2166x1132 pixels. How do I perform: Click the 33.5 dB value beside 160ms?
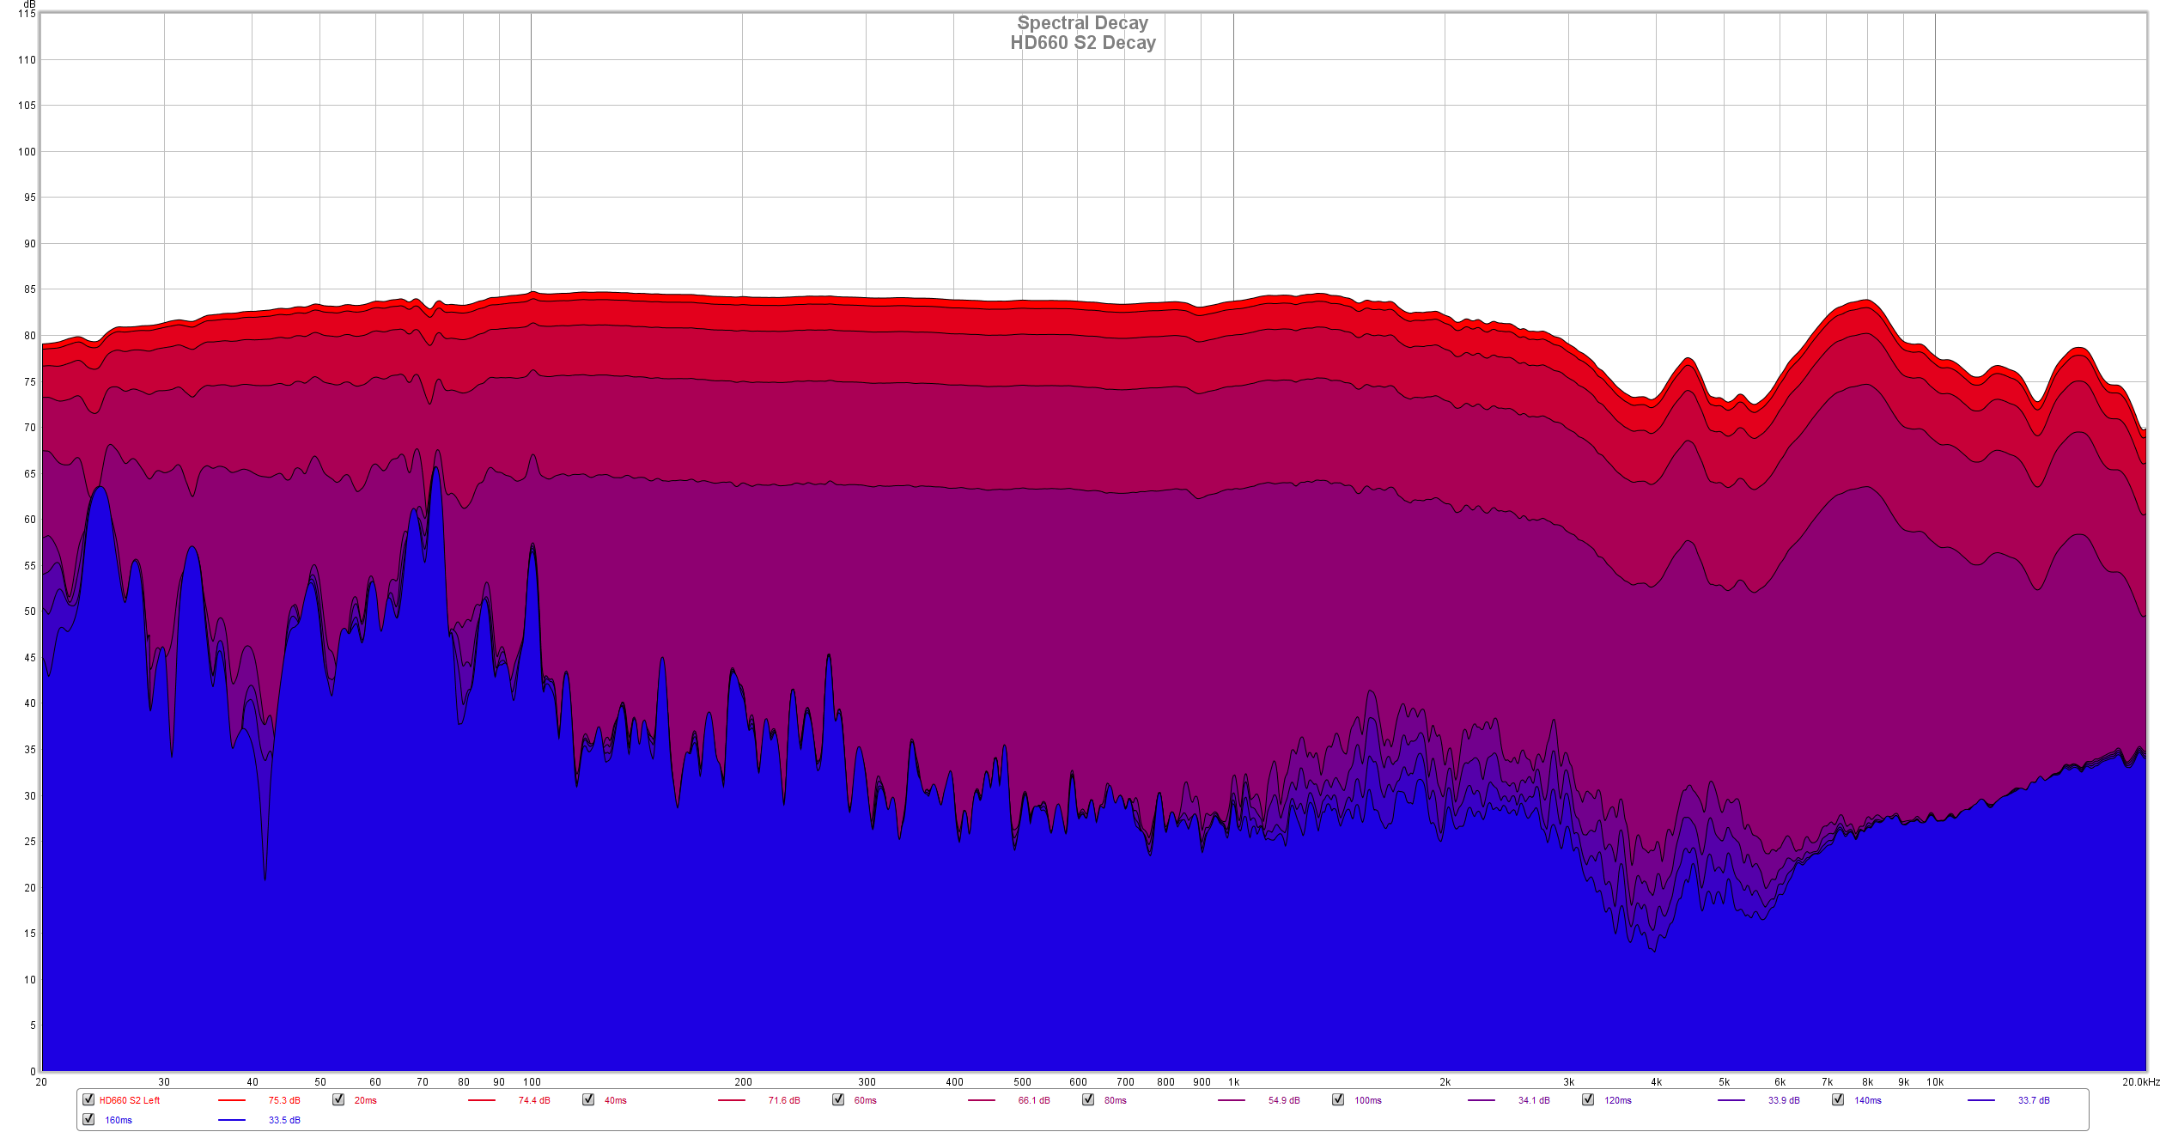[x=284, y=1120]
